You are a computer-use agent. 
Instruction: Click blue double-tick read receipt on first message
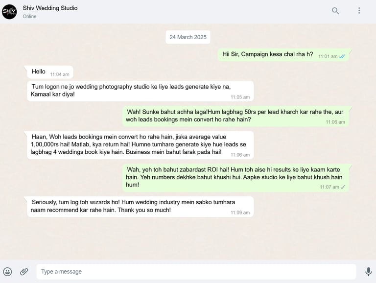tap(342, 57)
